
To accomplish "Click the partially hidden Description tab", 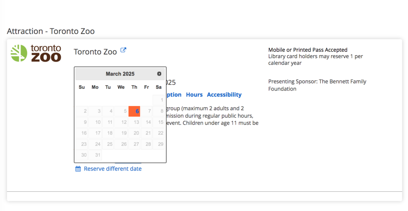I will [174, 95].
